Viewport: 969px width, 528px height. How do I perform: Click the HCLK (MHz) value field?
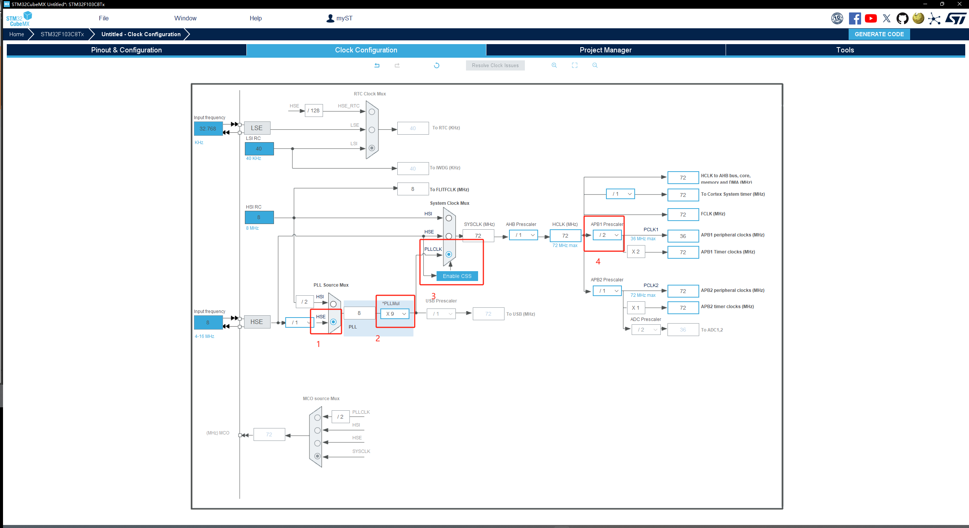point(565,236)
